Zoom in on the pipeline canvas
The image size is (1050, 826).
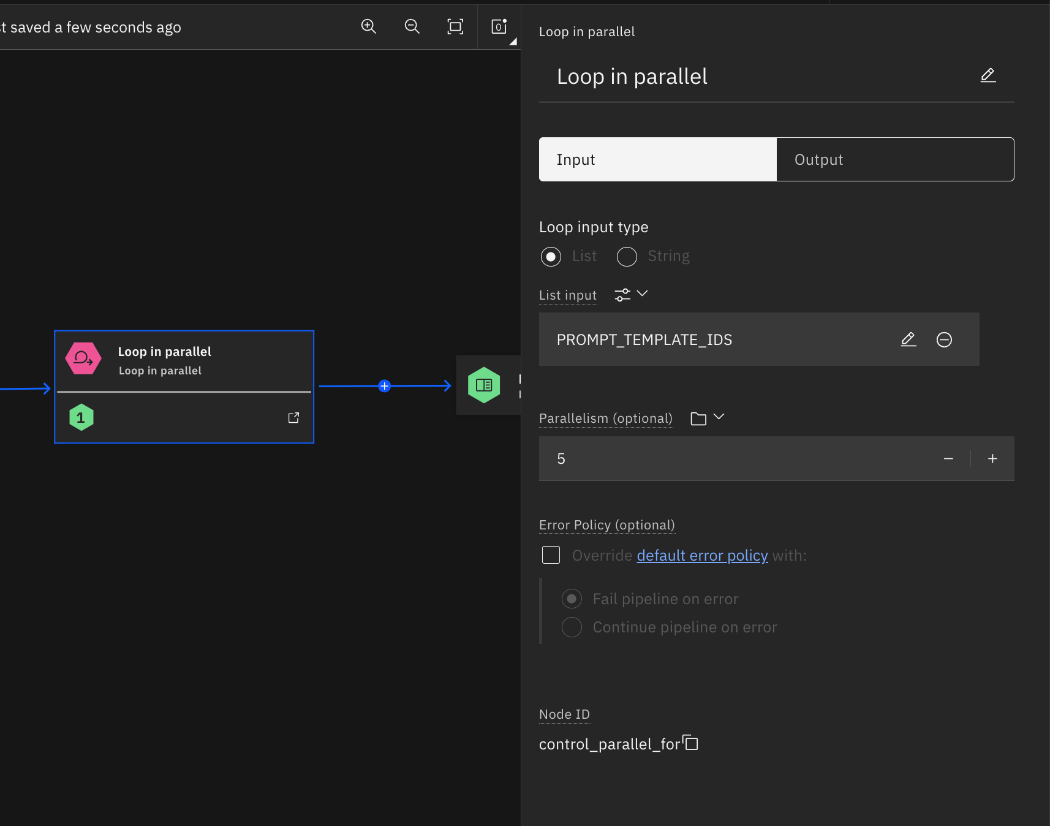pyautogui.click(x=369, y=26)
